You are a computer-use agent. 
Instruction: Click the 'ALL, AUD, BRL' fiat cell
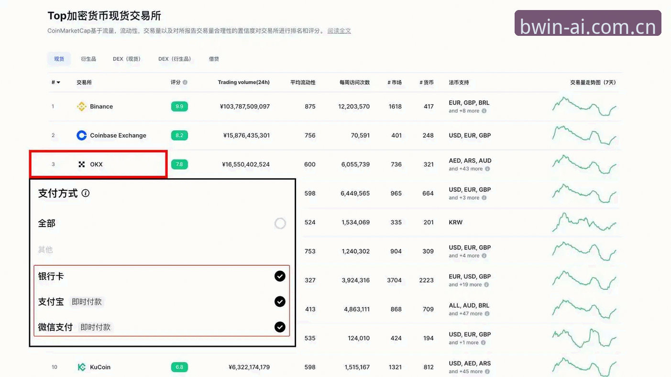click(469, 305)
